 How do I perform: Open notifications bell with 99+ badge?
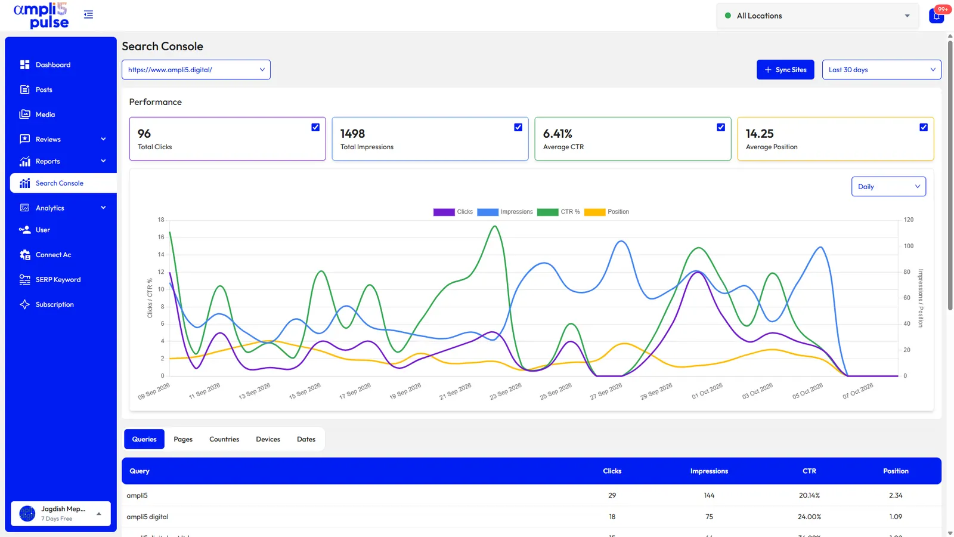(x=937, y=16)
